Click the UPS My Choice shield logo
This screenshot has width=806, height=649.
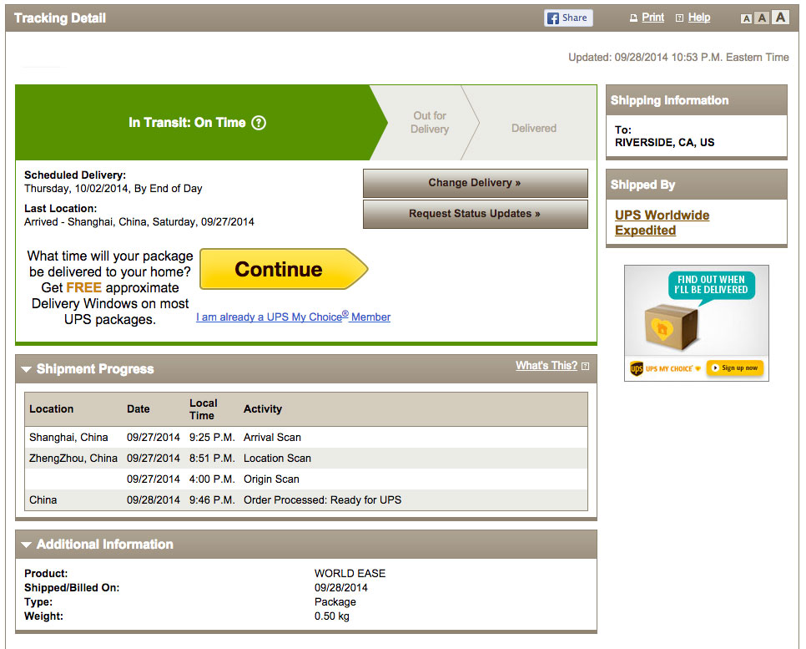pyautogui.click(x=637, y=368)
